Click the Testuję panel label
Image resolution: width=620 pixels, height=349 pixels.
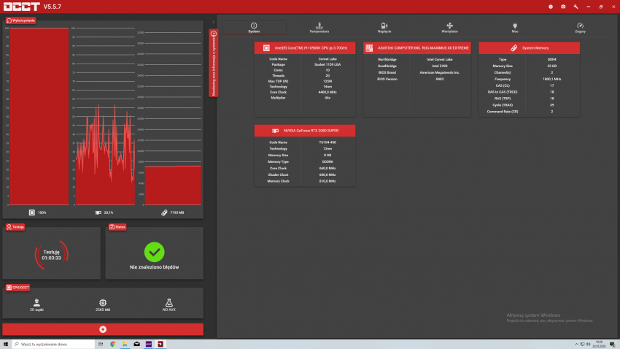(15, 227)
